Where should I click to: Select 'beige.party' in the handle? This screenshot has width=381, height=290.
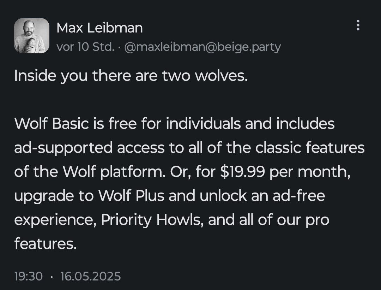[249, 47]
